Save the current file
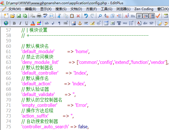Viewport: 169px width, 130px height. pos(19,16)
